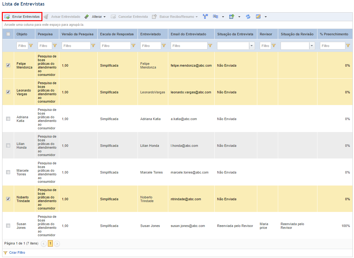Viewport: 354px width, 258px height.
Task: Open the Alterar dropdown menu
Action: tap(95, 17)
